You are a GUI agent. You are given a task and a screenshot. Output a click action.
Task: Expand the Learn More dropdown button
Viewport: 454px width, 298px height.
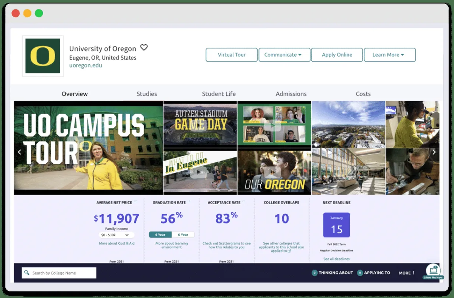(390, 55)
